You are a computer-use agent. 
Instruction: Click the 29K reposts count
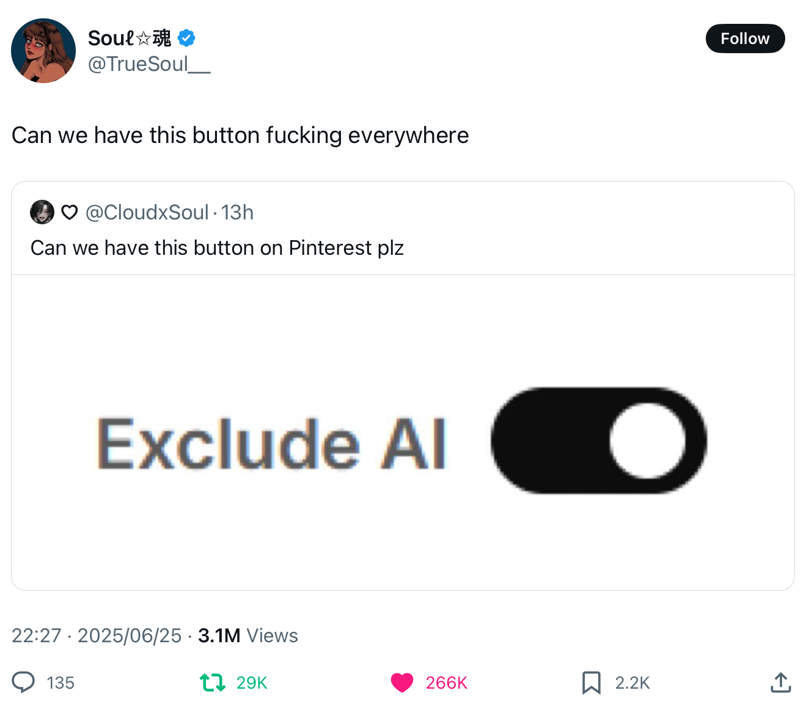252,683
